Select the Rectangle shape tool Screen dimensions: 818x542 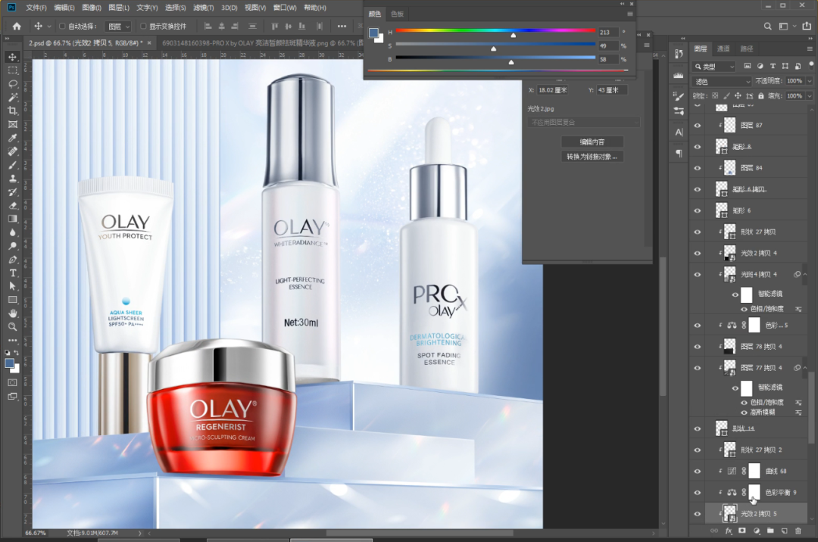coord(13,300)
